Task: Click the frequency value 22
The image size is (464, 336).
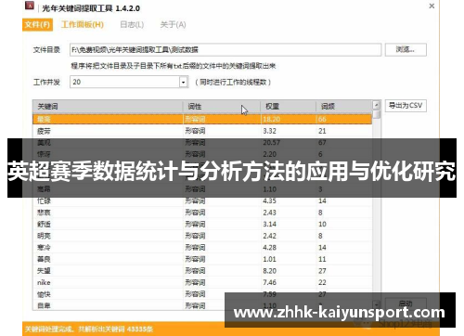Action: [322, 282]
